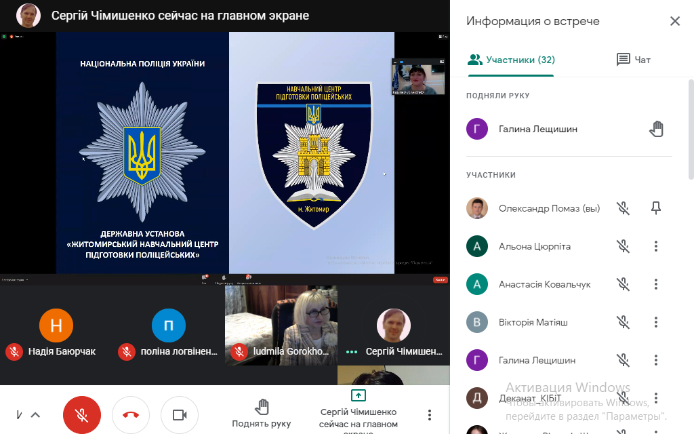Click the muted mic icon for Альона Цюрпіта
Viewport: 694px width, 434px height.
[624, 246]
